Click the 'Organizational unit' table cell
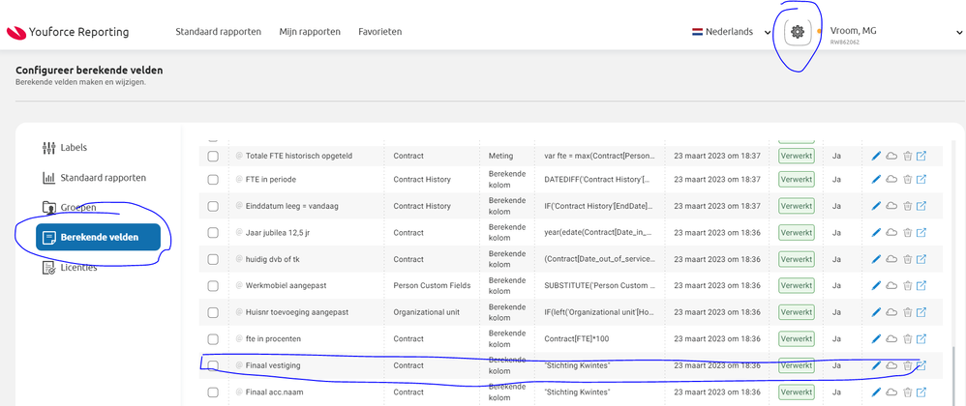 [x=426, y=312]
